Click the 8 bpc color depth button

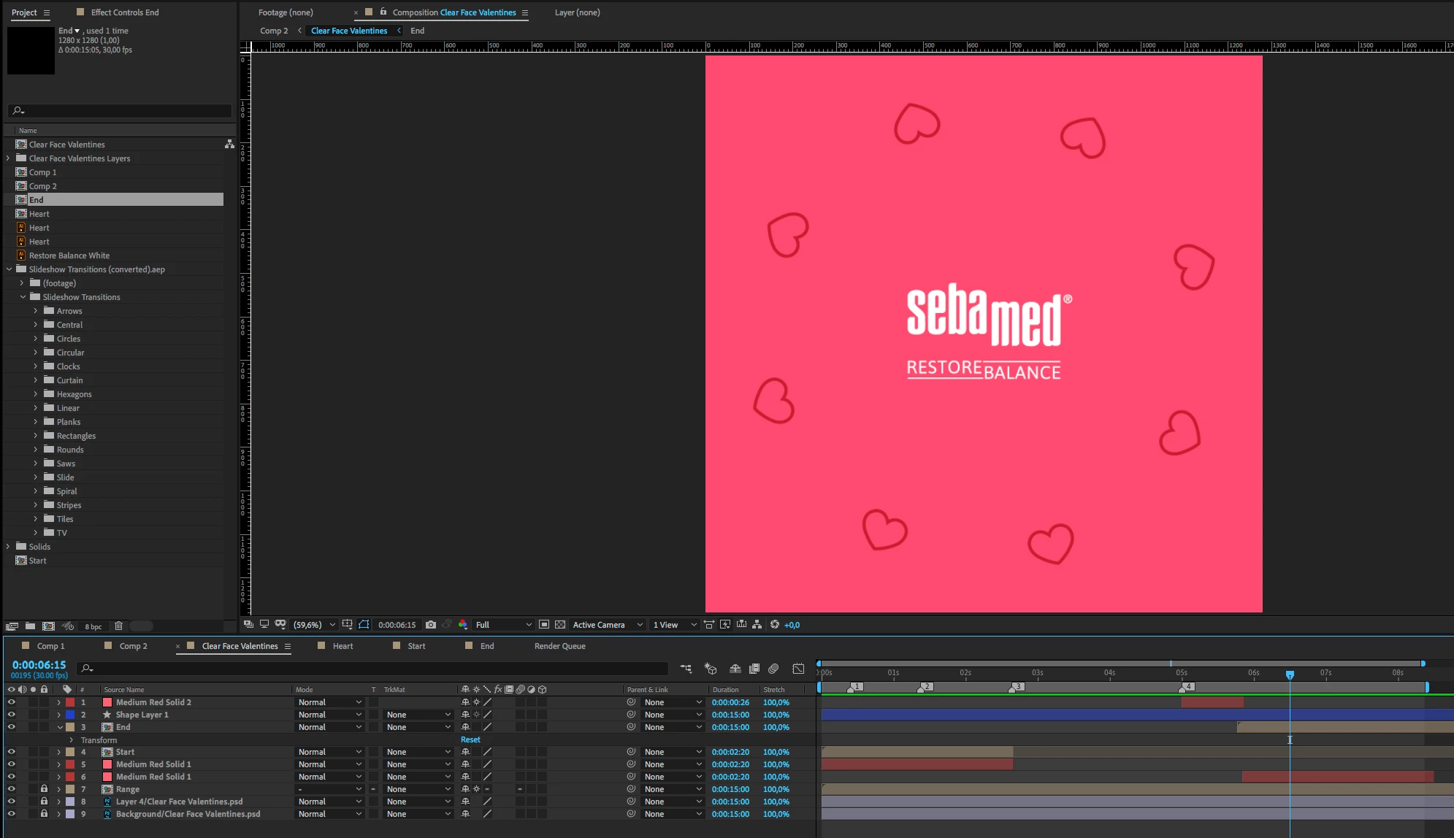tap(93, 626)
